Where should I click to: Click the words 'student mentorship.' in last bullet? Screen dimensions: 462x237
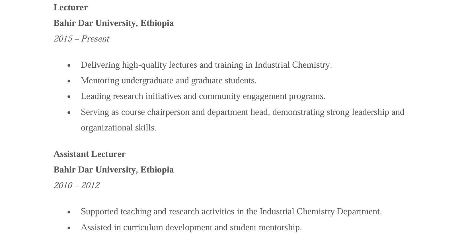point(266,227)
